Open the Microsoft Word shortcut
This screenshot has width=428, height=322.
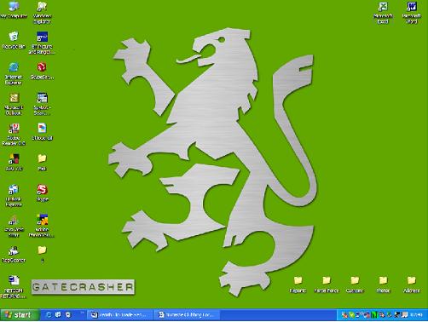point(411,13)
